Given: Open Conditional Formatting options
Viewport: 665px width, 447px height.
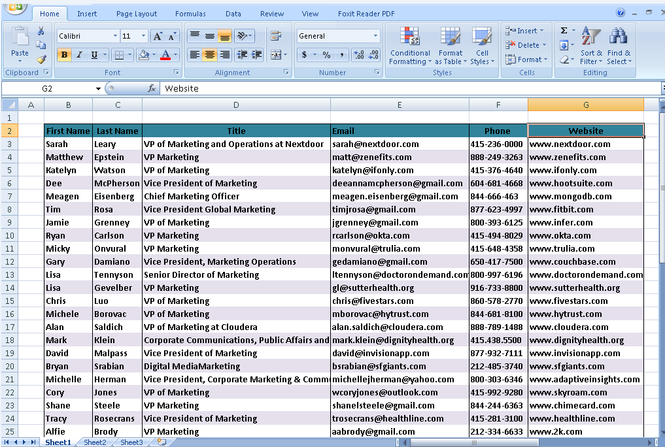Looking at the screenshot, I should point(410,46).
